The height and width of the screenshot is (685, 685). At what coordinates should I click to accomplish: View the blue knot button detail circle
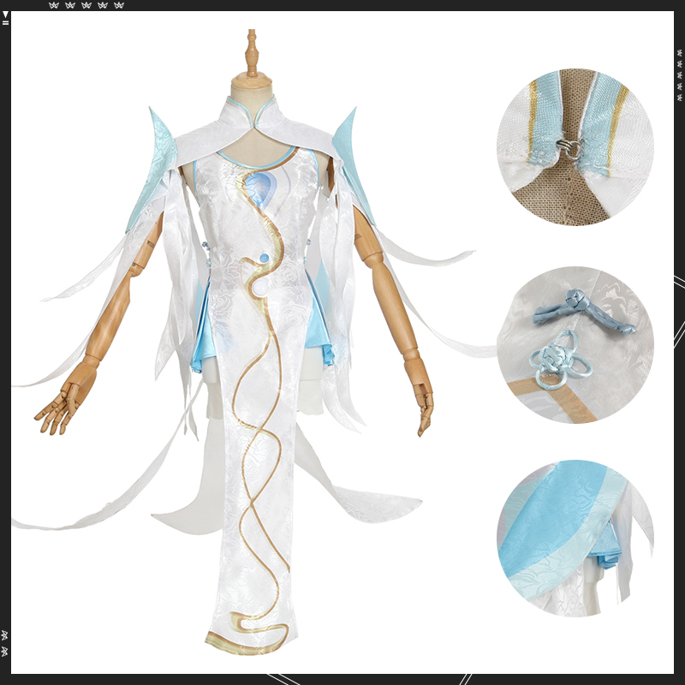[x=575, y=345]
